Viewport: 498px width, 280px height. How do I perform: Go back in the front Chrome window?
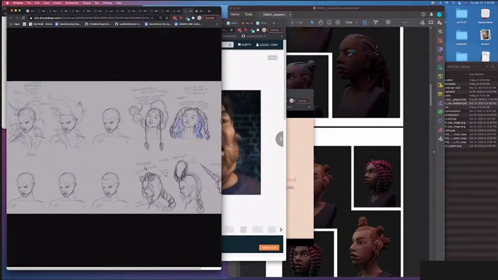pos(11,18)
